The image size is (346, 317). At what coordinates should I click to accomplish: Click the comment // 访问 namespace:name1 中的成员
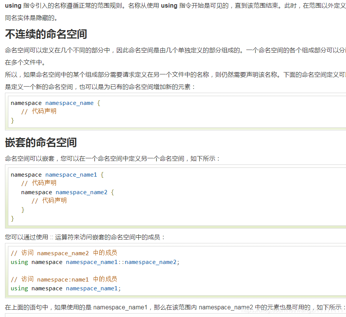tap(64, 279)
